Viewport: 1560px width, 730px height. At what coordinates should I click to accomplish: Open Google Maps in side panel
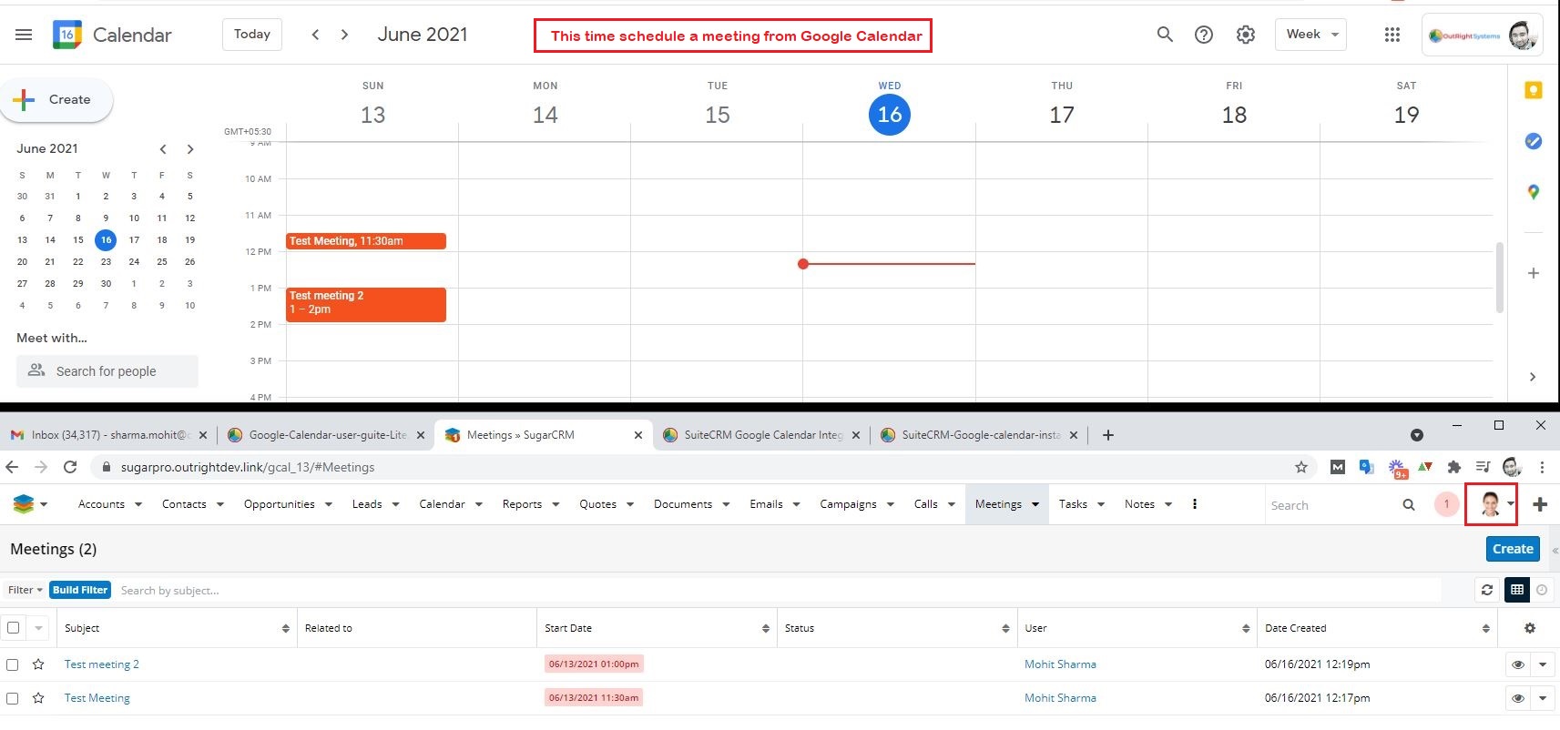pyautogui.click(x=1534, y=192)
